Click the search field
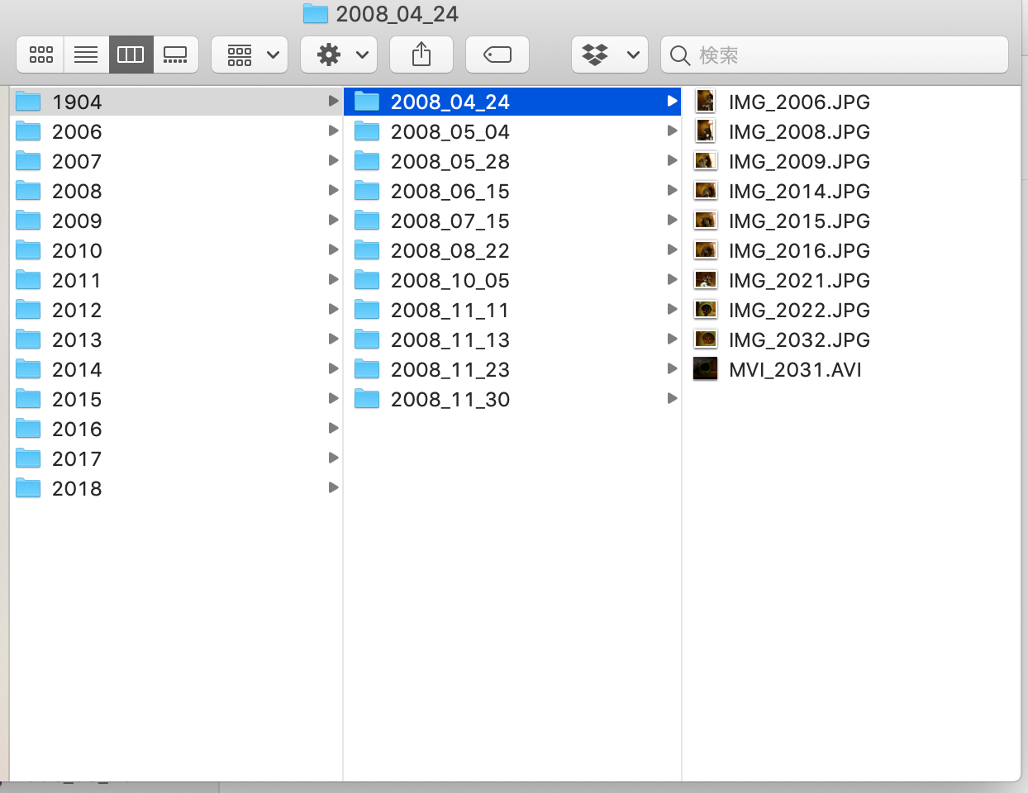This screenshot has width=1028, height=793. click(x=843, y=55)
